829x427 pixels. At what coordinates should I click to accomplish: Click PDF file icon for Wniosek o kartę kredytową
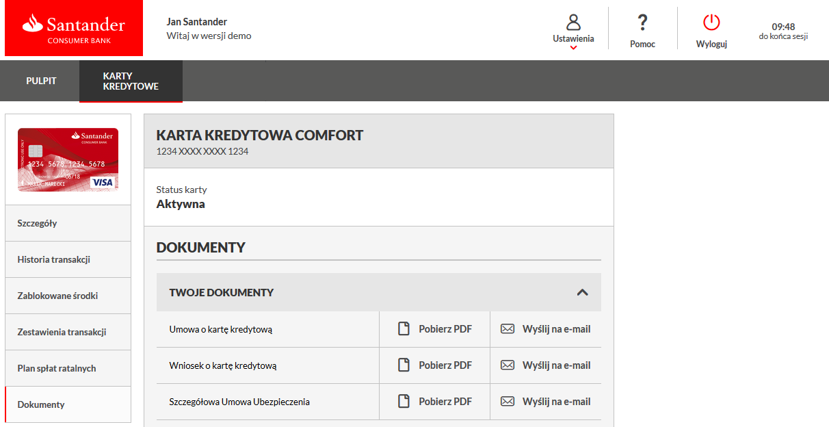click(404, 365)
